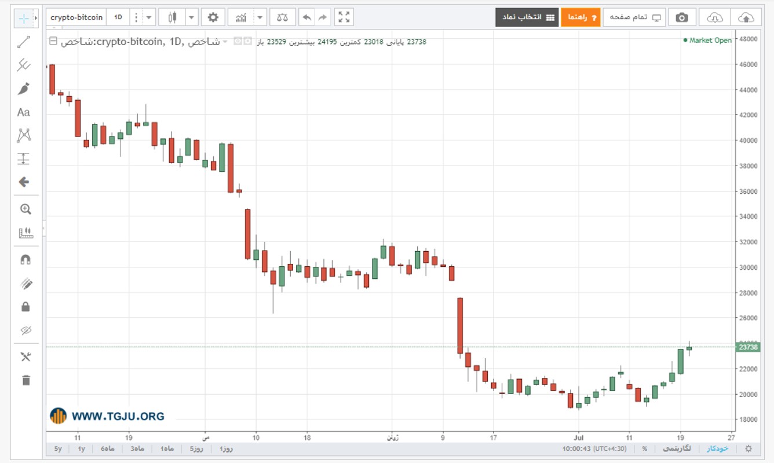Click the compare scales icon
Viewport: 774px width, 463px height.
[x=282, y=17]
